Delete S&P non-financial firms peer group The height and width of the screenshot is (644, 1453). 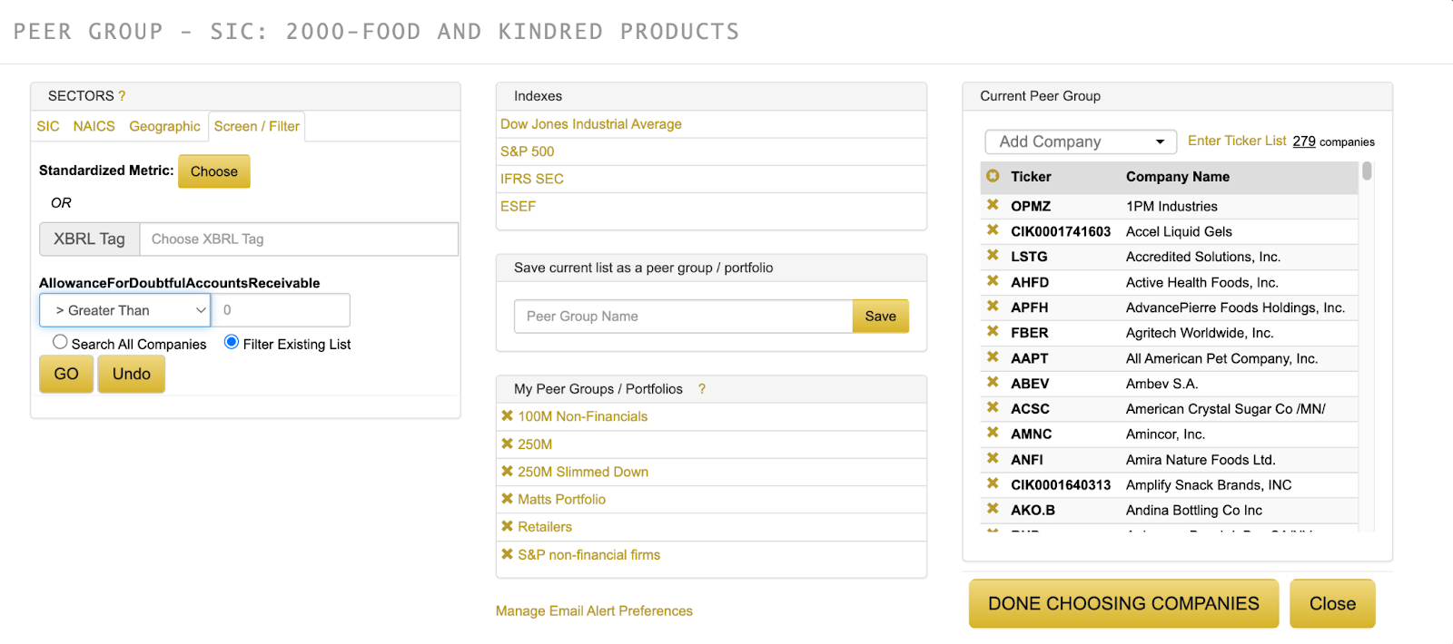coord(507,554)
